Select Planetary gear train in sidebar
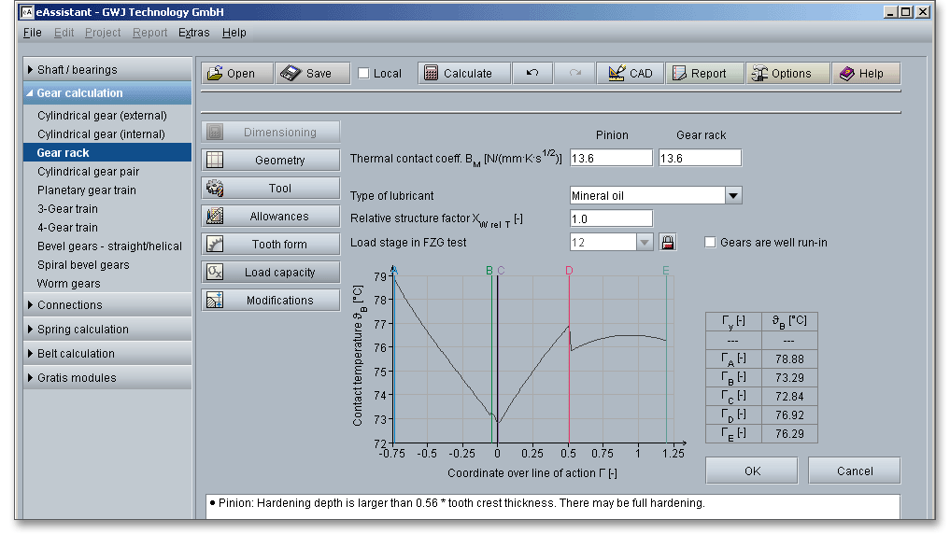The height and width of the screenshot is (534, 950). pyautogui.click(x=87, y=190)
